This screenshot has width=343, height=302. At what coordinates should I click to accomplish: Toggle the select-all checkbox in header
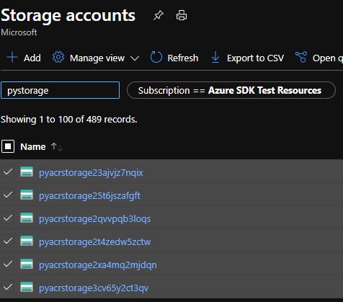(x=8, y=146)
